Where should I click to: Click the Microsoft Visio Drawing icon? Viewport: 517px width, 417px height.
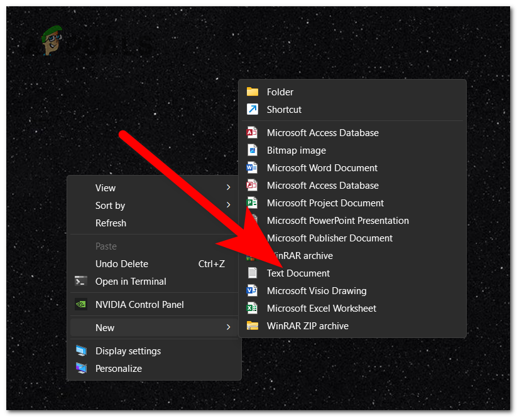tap(253, 290)
